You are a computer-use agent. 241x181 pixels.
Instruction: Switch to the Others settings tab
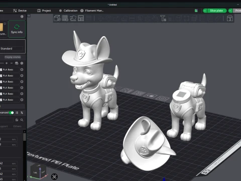(17, 126)
